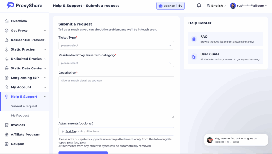Expand the Get Proxy menu chevron

pos(45,31)
